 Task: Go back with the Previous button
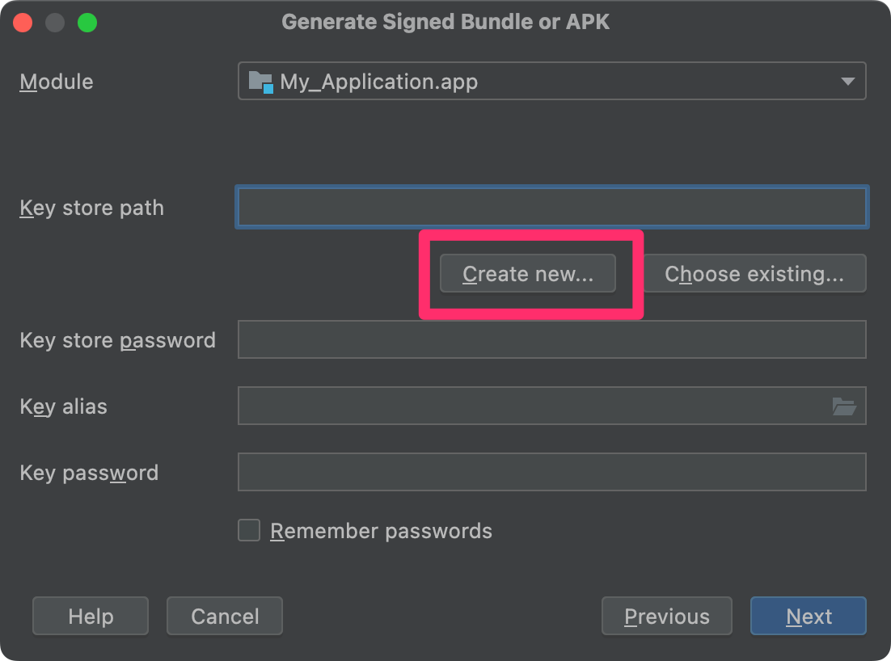click(x=666, y=616)
